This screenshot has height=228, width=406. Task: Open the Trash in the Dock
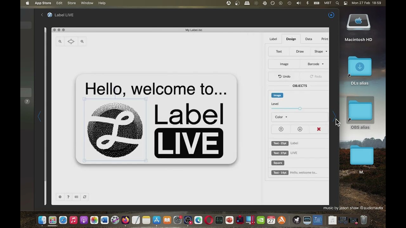[x=364, y=220]
